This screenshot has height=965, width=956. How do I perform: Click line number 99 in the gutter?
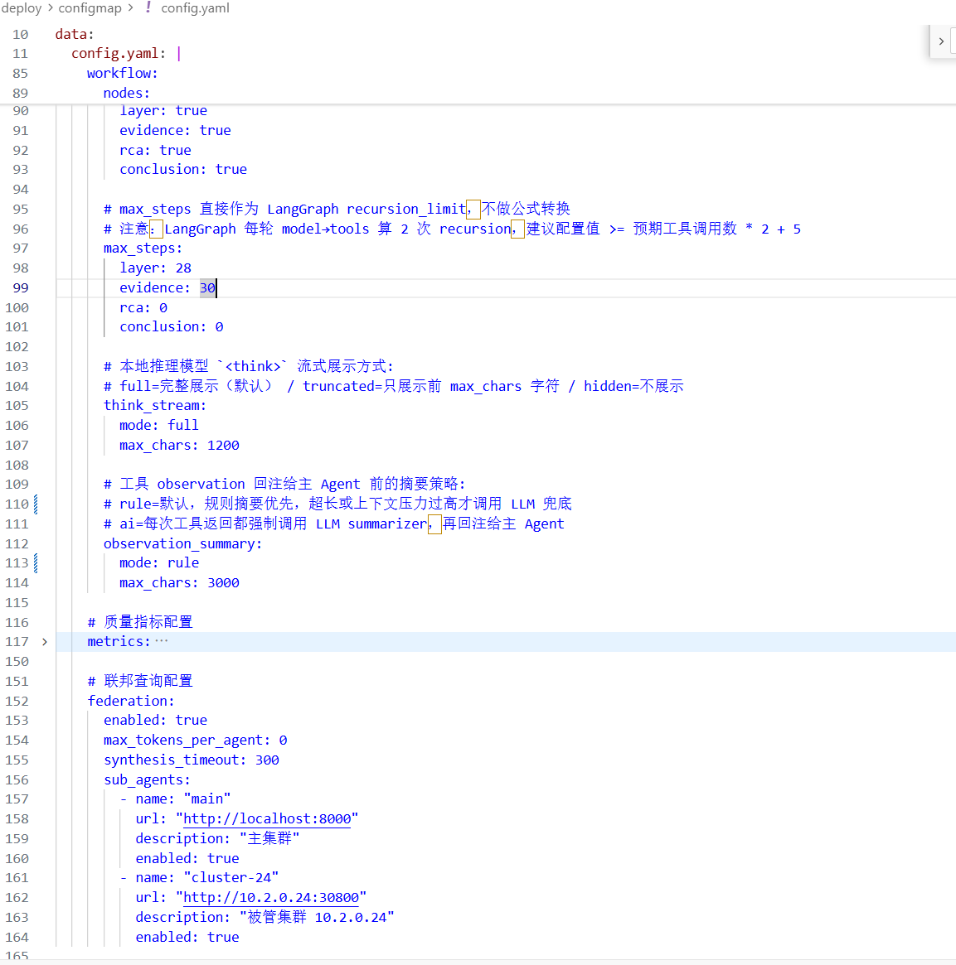point(21,288)
